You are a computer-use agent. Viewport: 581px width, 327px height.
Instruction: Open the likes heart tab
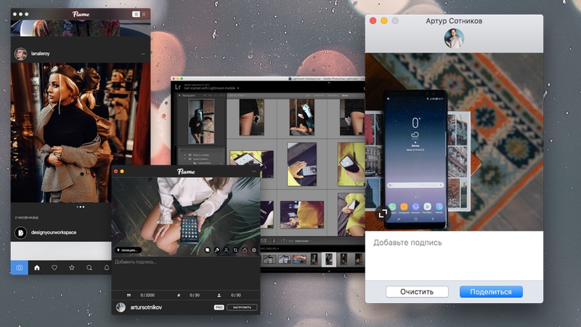tap(54, 267)
